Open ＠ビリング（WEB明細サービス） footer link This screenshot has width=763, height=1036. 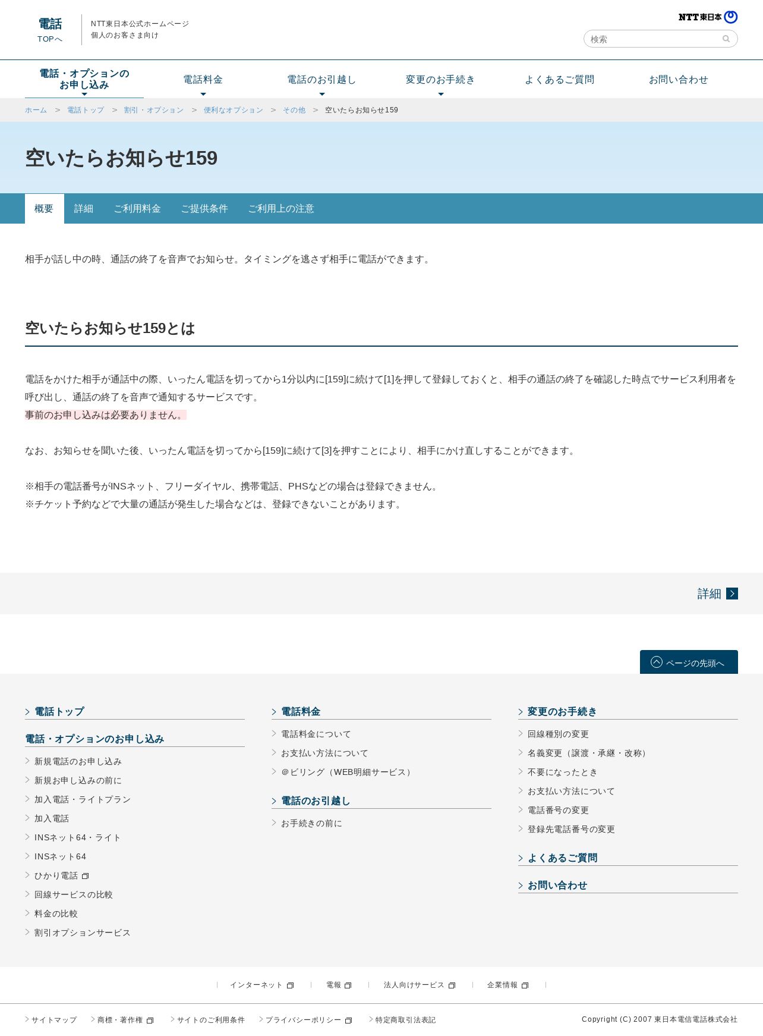coord(348,772)
